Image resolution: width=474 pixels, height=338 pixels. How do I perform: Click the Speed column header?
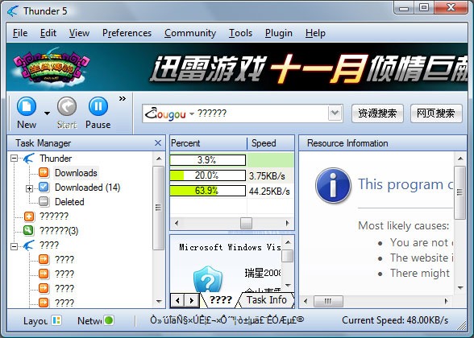click(271, 143)
